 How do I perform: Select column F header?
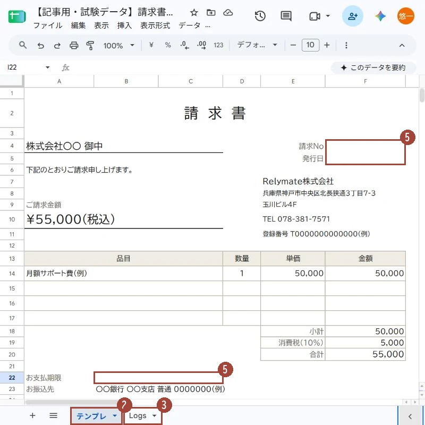(365, 81)
